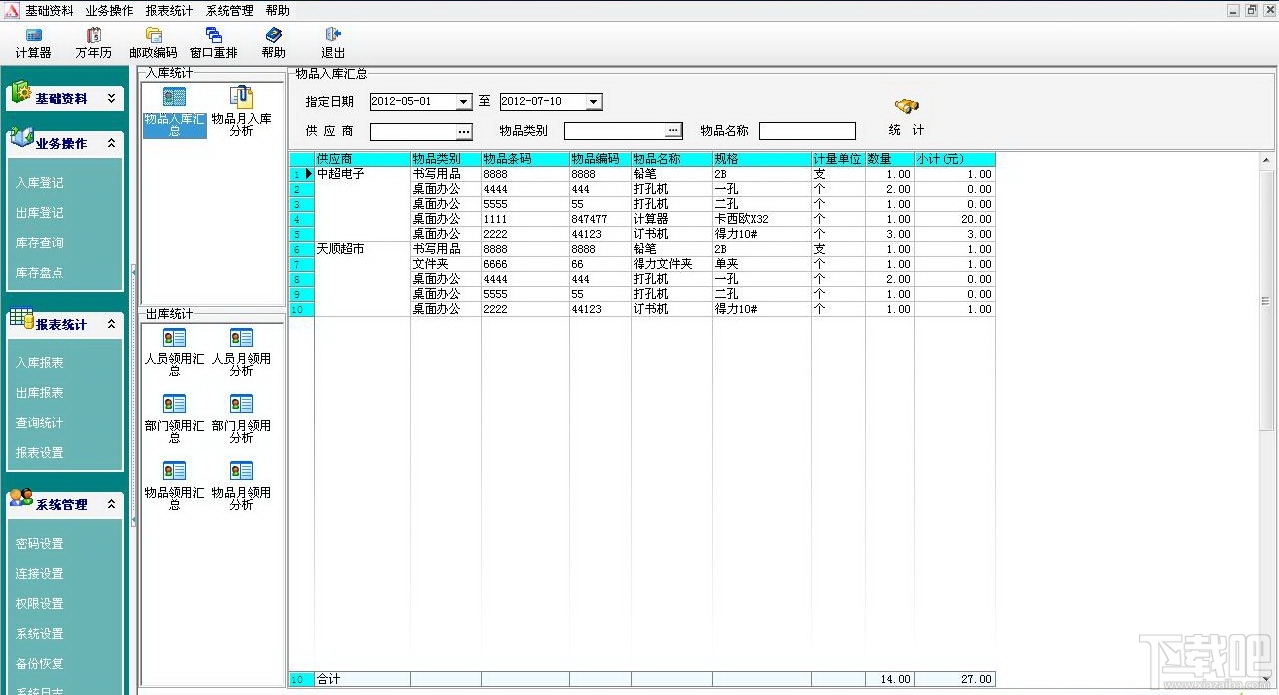Click the 退出 exit toolbar icon
The height and width of the screenshot is (695, 1279).
(x=333, y=43)
